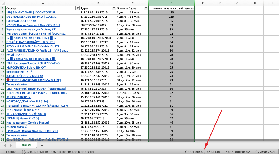Open link MaGNUM SERVER 18+ PRO | CLASSIC
Screen dimensions: 279x154
pyautogui.click(x=31, y=17)
